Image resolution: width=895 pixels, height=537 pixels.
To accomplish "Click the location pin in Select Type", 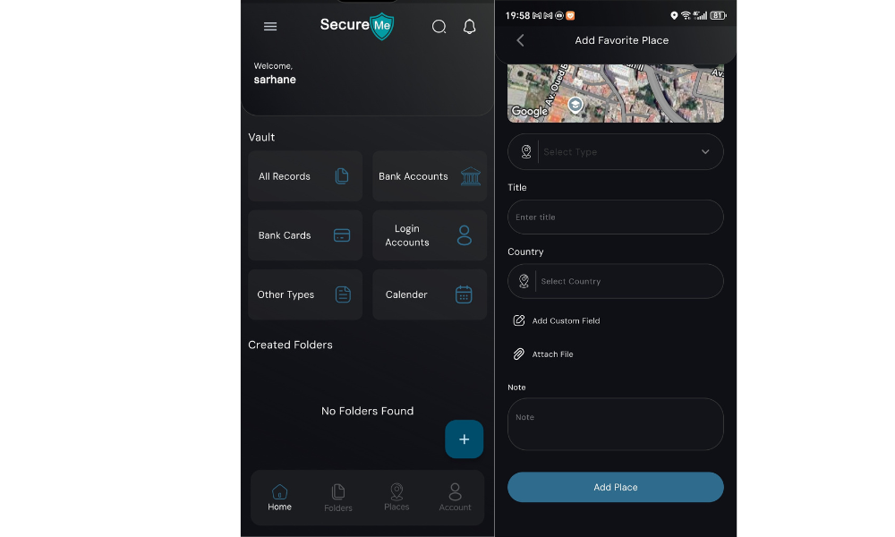I will click(525, 152).
